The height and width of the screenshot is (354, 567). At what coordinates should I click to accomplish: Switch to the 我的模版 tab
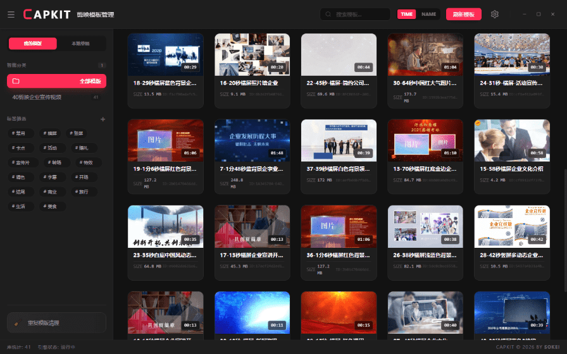point(32,44)
